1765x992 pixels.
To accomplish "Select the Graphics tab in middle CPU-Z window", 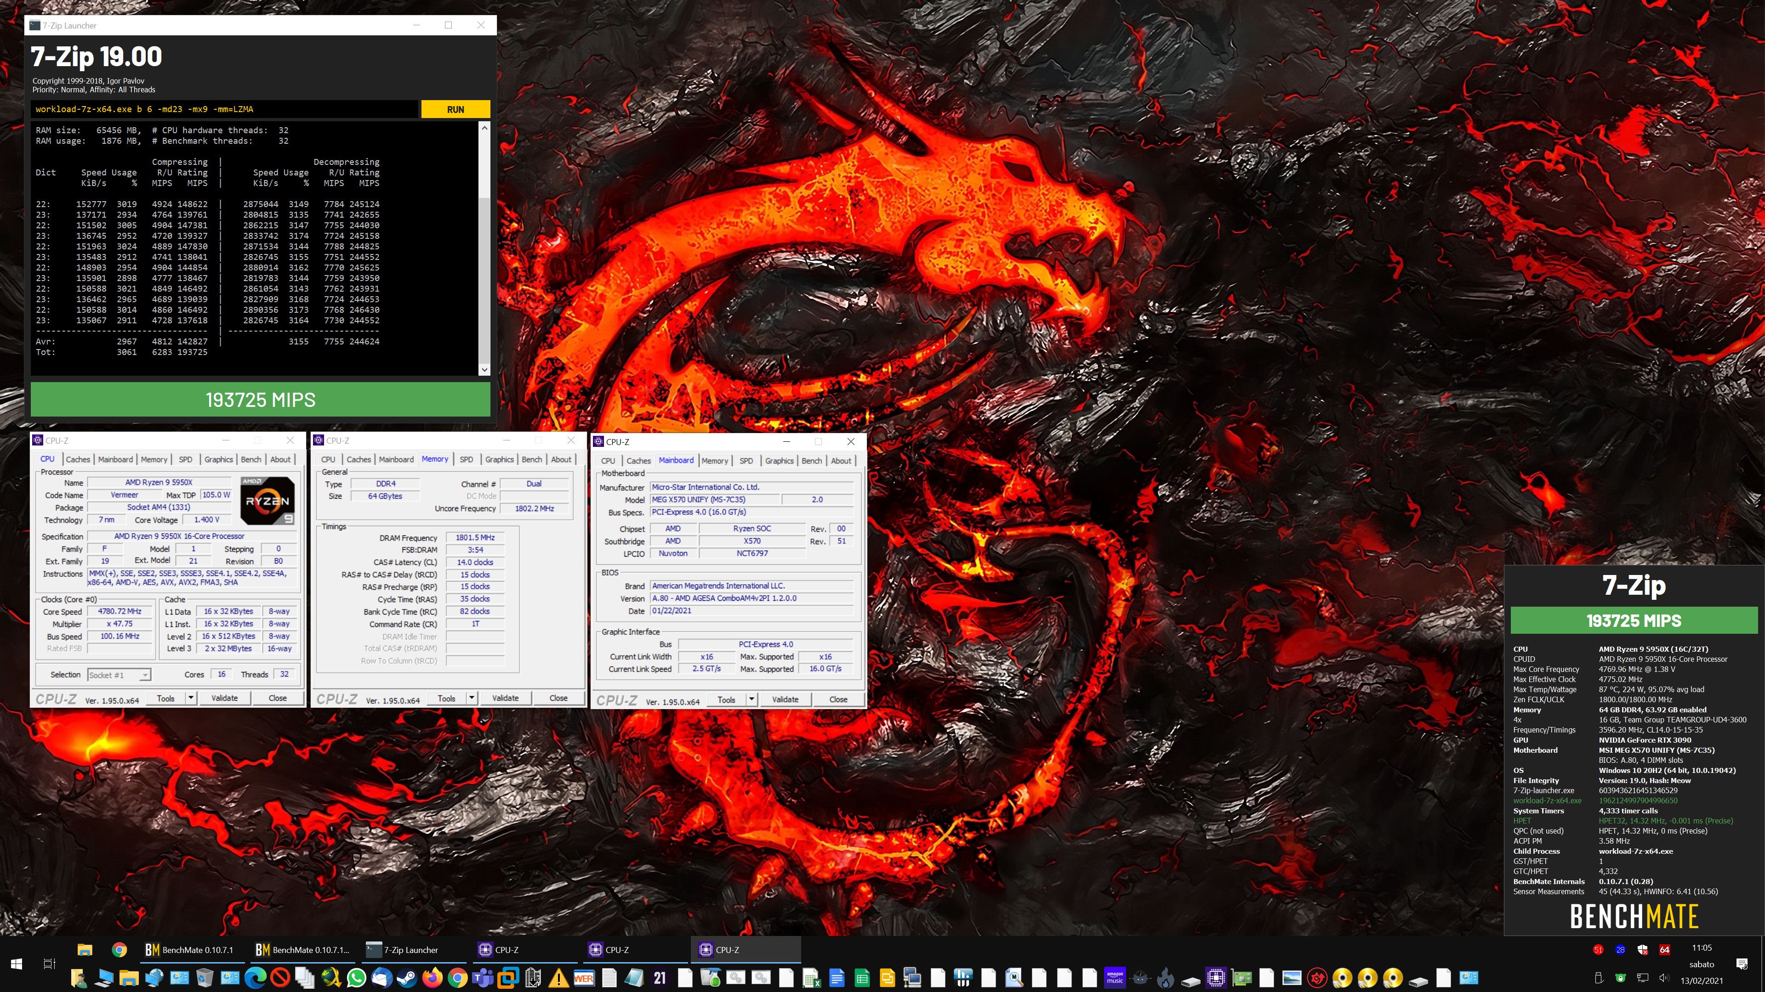I will 499,459.
